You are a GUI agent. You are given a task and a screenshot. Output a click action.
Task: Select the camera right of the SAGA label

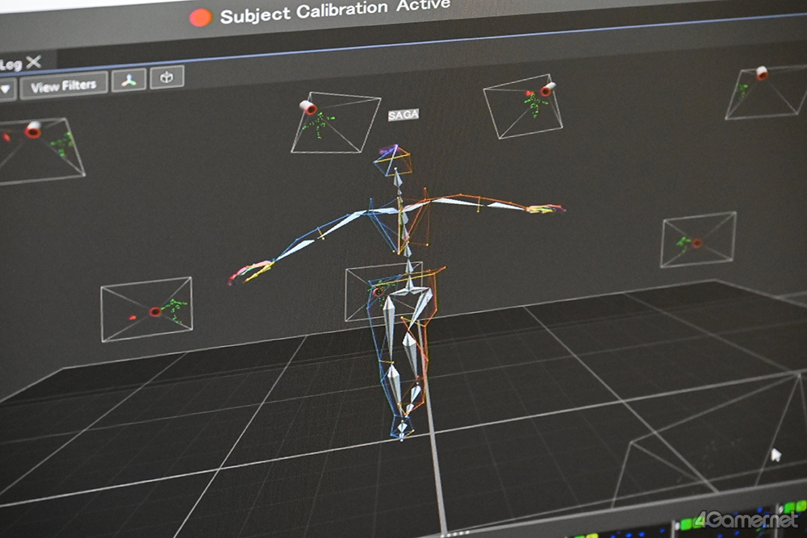click(547, 89)
